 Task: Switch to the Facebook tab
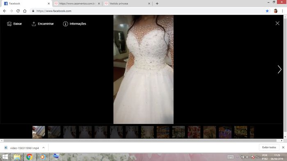(x=27, y=3)
